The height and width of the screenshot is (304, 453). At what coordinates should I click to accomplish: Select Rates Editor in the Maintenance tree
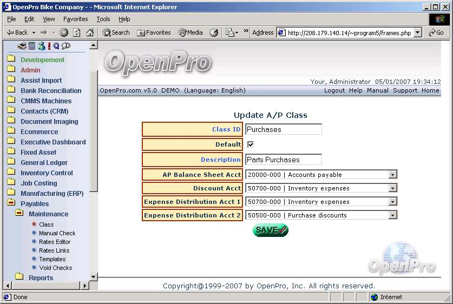(x=54, y=242)
